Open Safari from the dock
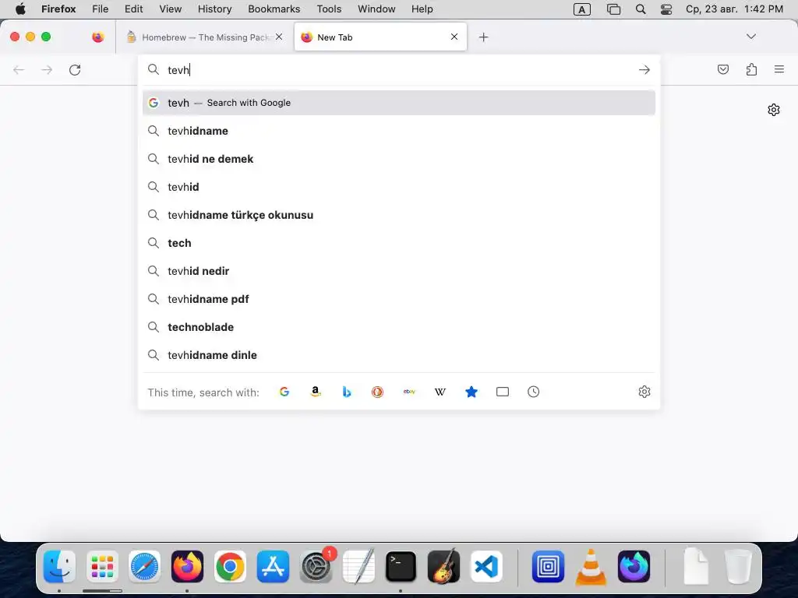Screen dimensions: 798x598 tap(144, 566)
